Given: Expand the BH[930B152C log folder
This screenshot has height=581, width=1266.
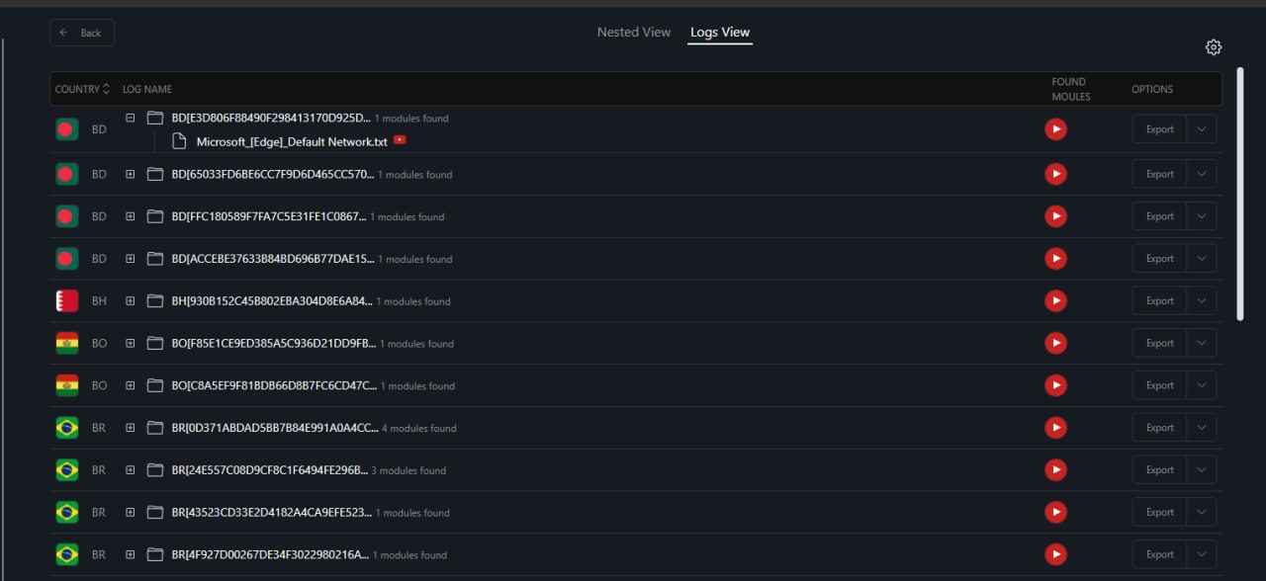Looking at the screenshot, I should (130, 301).
